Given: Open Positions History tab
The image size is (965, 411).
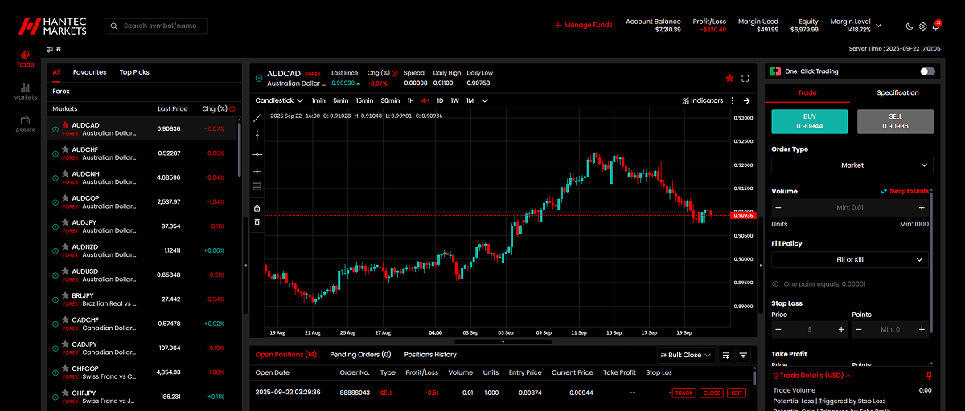Looking at the screenshot, I should pos(430,355).
